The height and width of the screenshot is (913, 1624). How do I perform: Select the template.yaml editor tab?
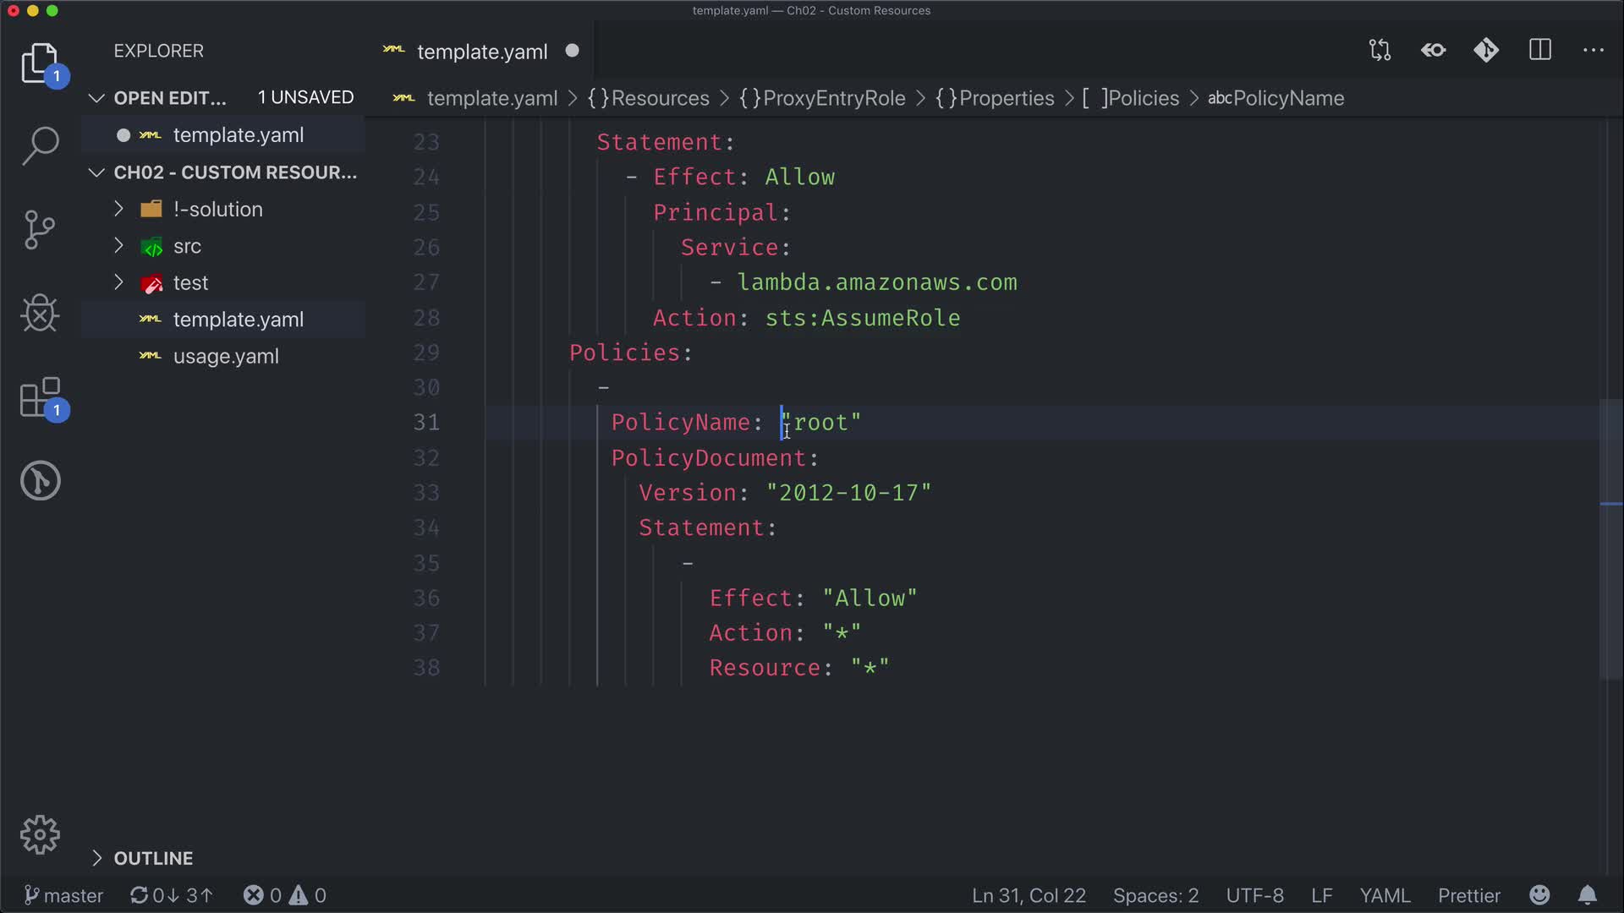pos(482,52)
